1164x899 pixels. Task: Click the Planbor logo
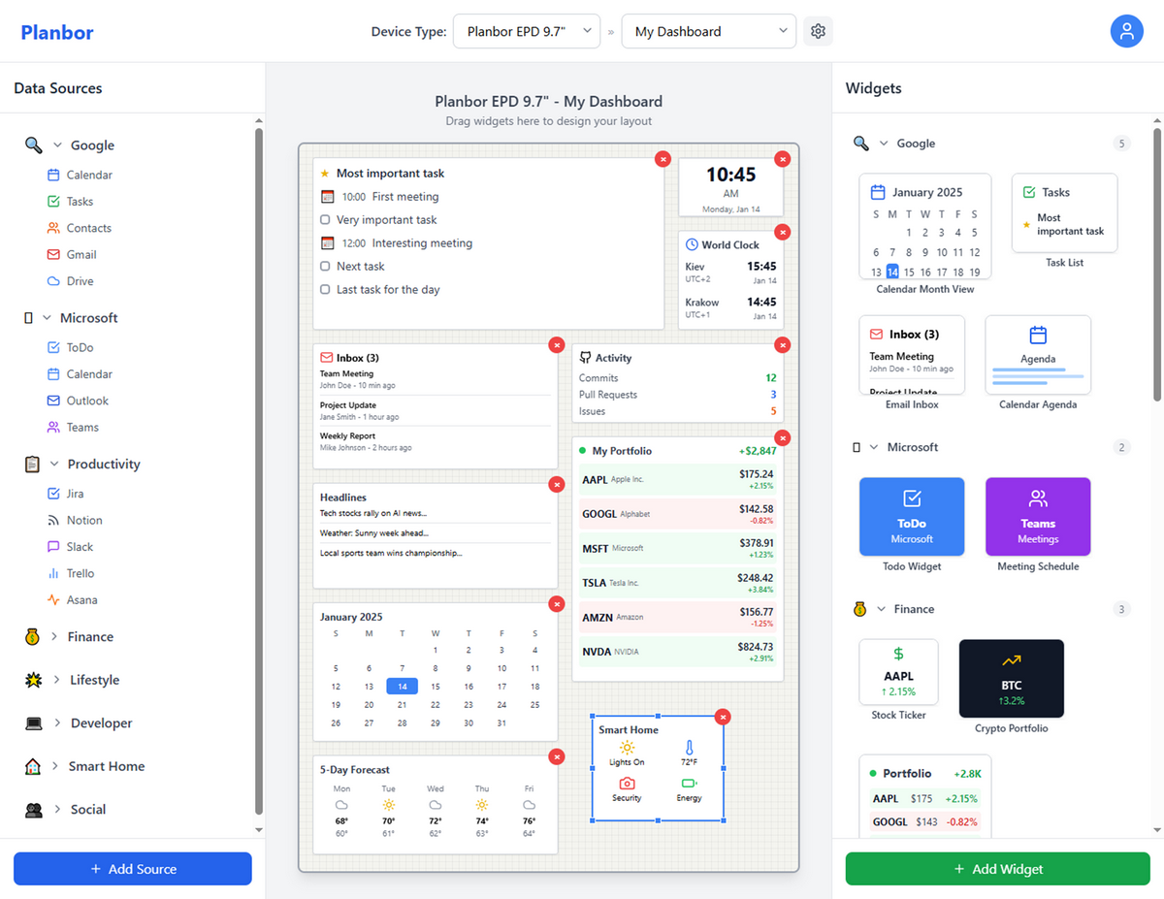pyautogui.click(x=57, y=32)
